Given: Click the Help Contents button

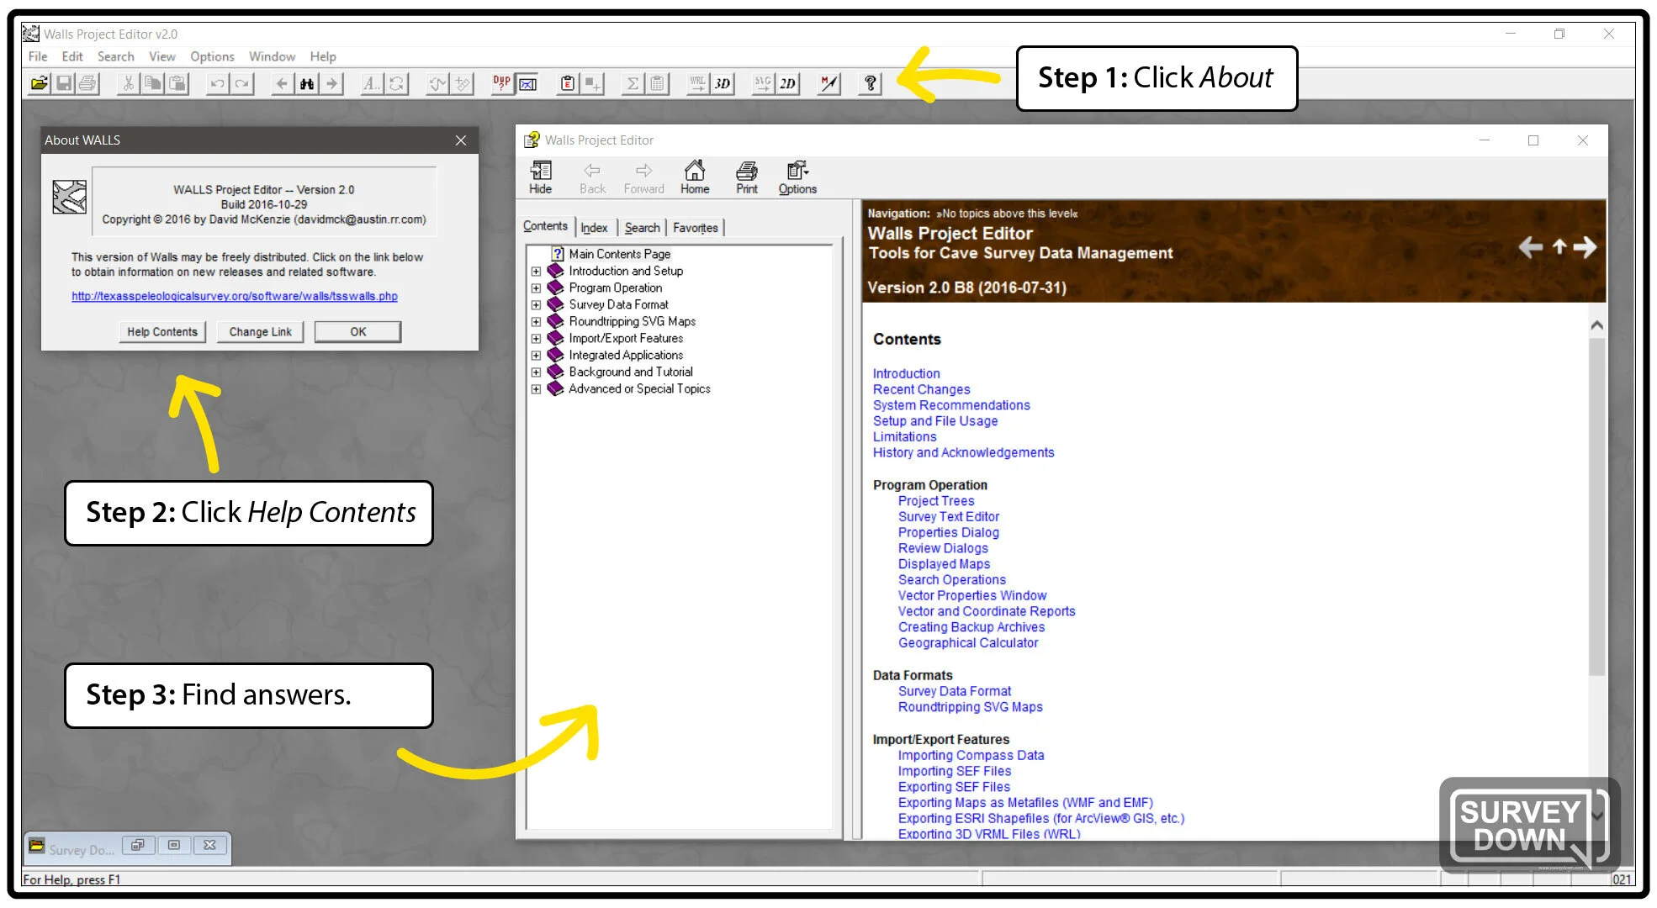Looking at the screenshot, I should (x=161, y=332).
